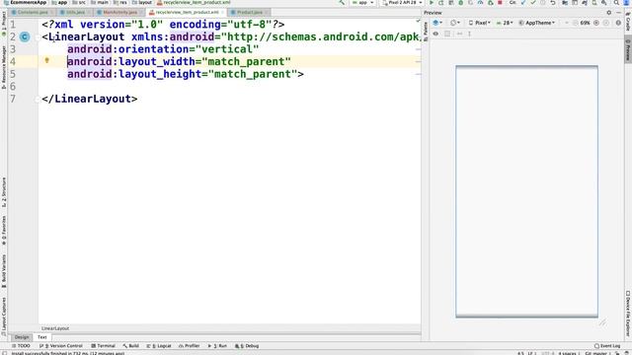Click the blue C gutter icon on line 2
Screen dimensions: 632x355
pos(25,37)
